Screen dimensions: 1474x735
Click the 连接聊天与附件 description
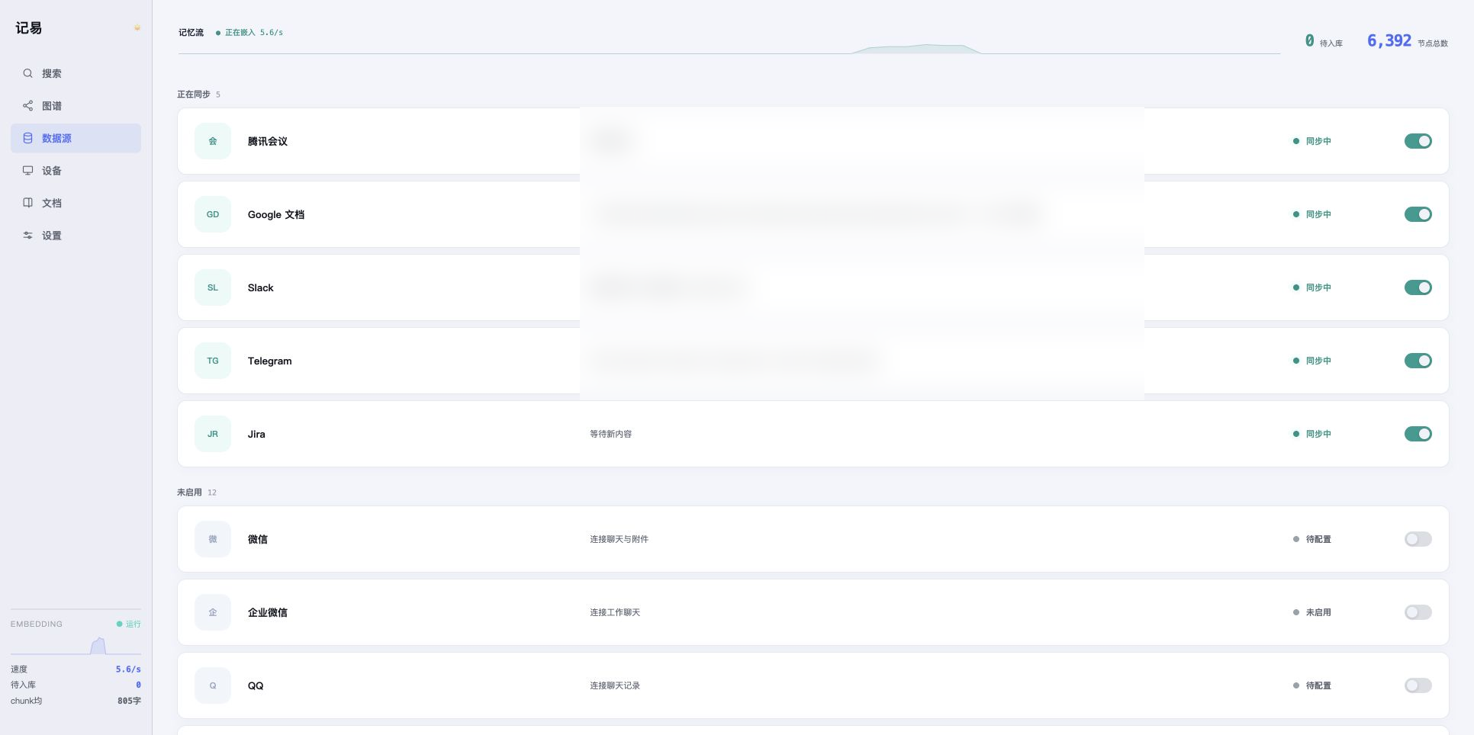[619, 539]
